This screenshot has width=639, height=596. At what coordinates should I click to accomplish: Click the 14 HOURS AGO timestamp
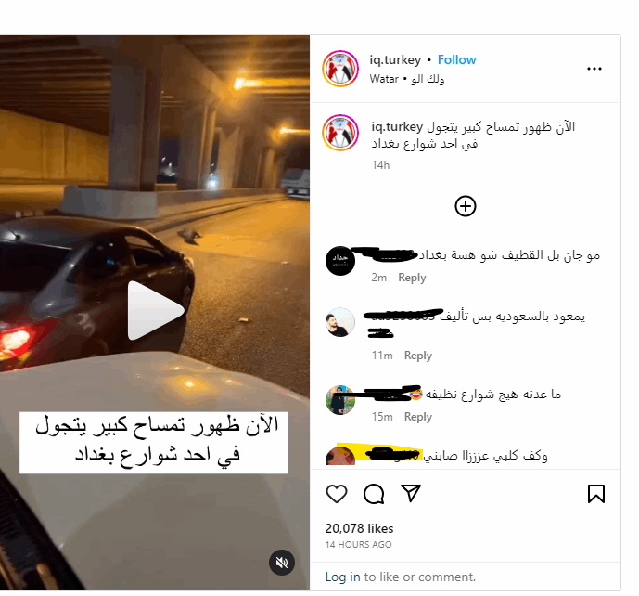tap(358, 545)
